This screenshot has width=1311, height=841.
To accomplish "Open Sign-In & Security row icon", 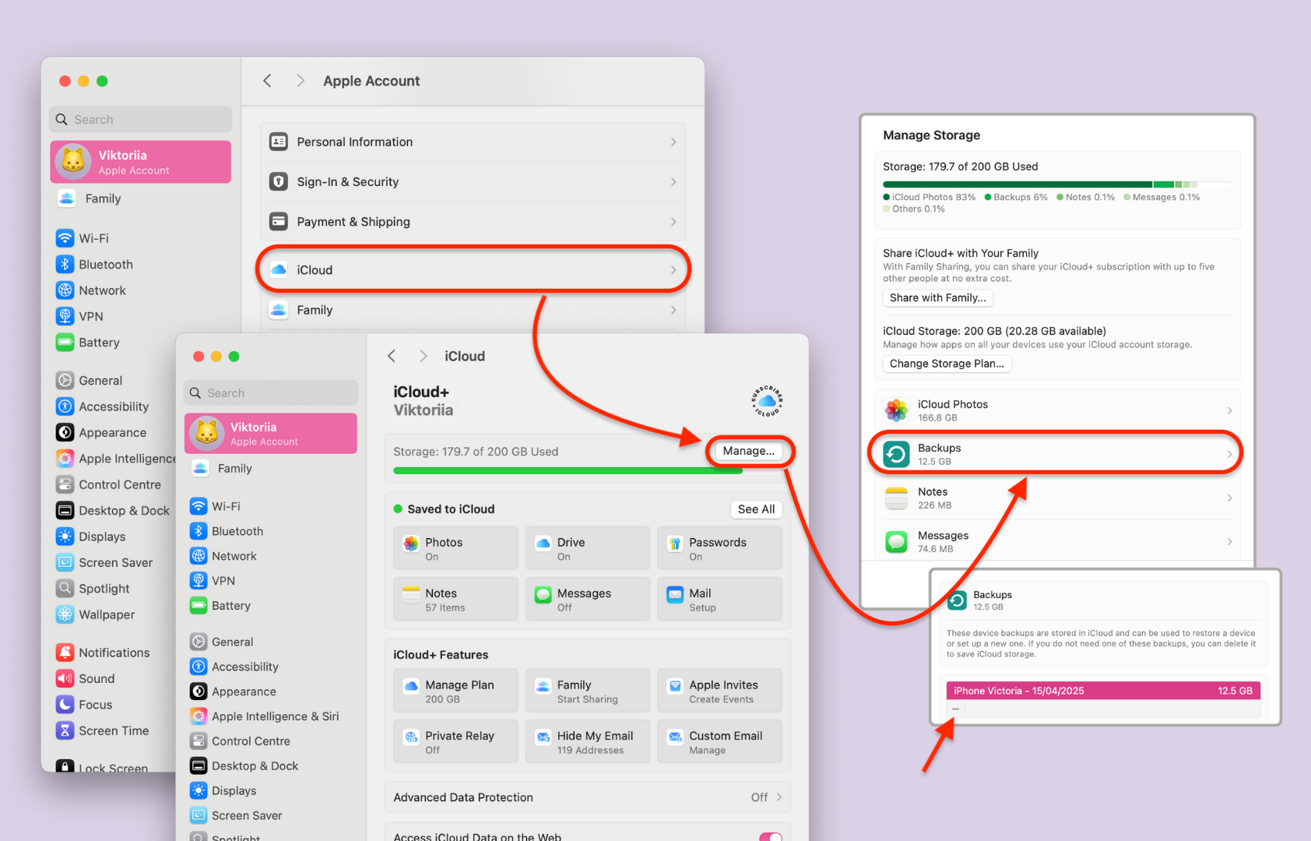I will [x=279, y=181].
